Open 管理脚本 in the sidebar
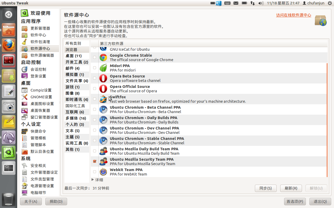Image resolution: width=334 pixels, height=208 pixels. tap(40, 145)
